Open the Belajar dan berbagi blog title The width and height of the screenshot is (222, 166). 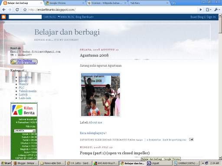click(67, 32)
